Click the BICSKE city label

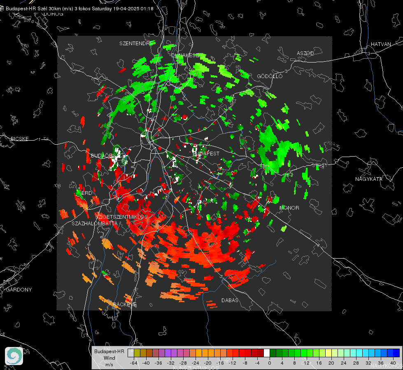coord(20,139)
